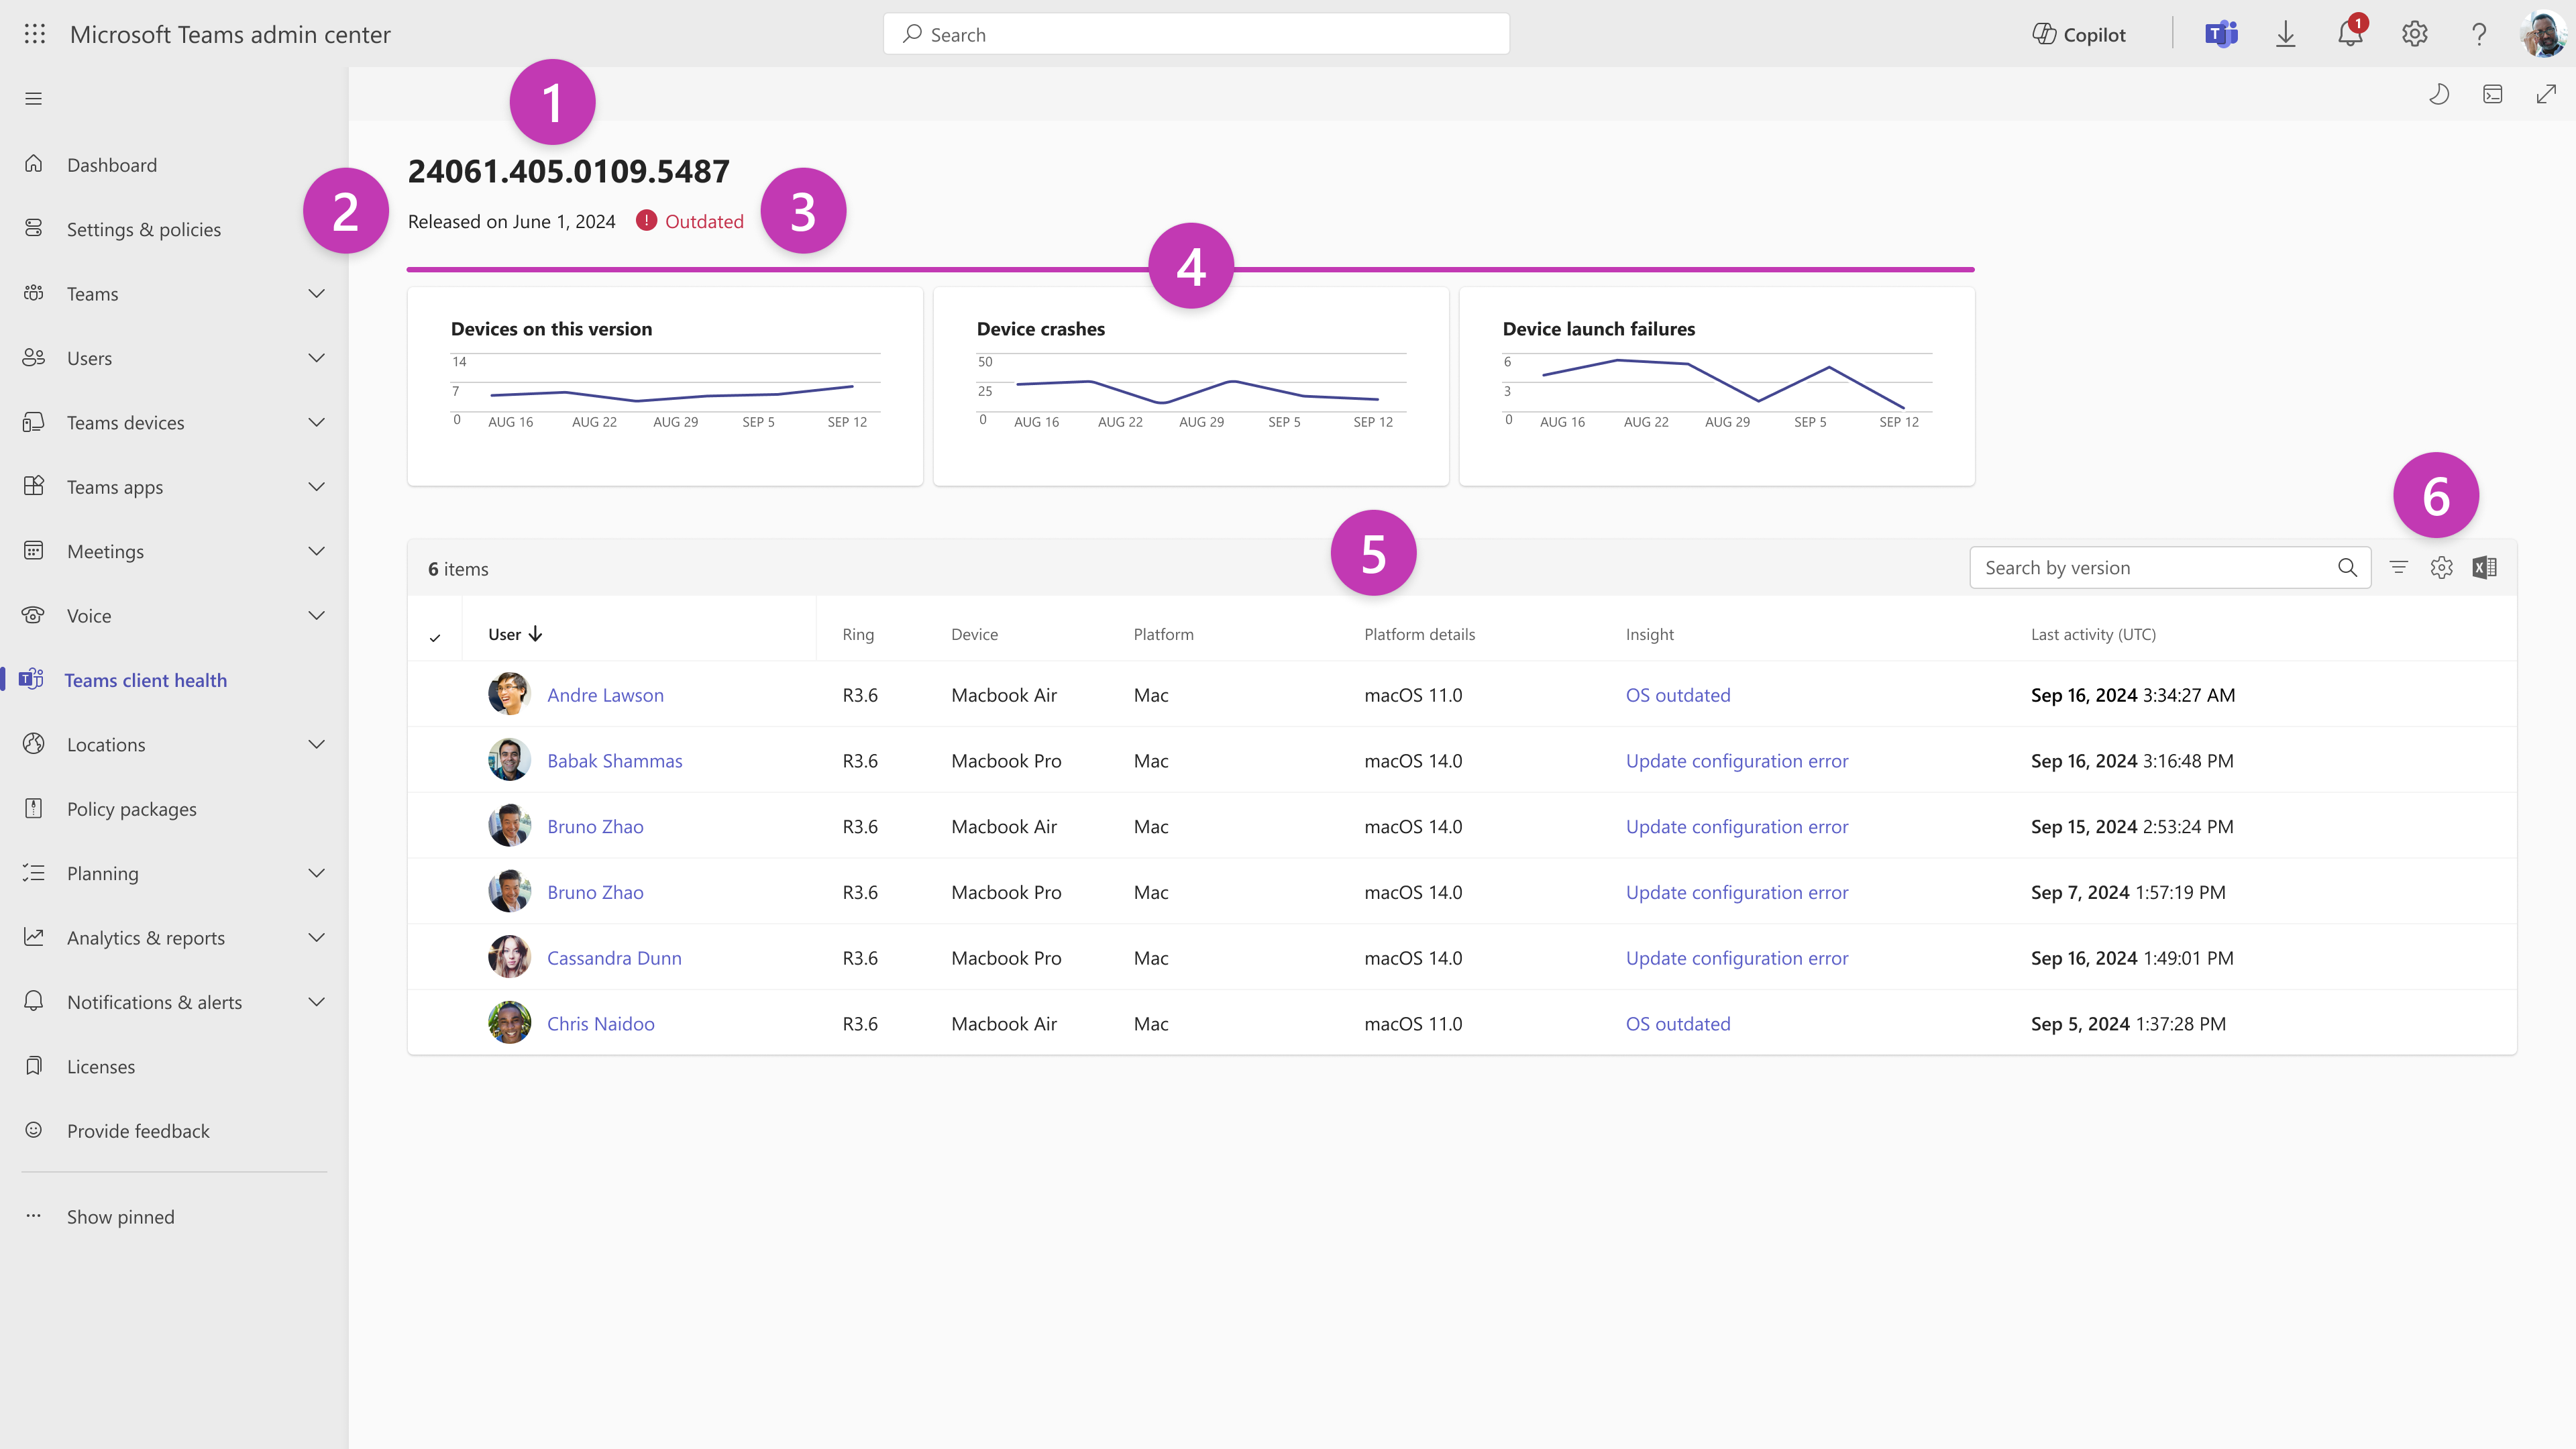Click the Search by version field
The height and width of the screenshot is (1449, 2576).
(2150, 568)
